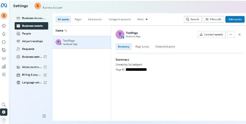This screenshot has width=246, height=124.
Task: Select the TestPage row in asset list
Action: 81,42
